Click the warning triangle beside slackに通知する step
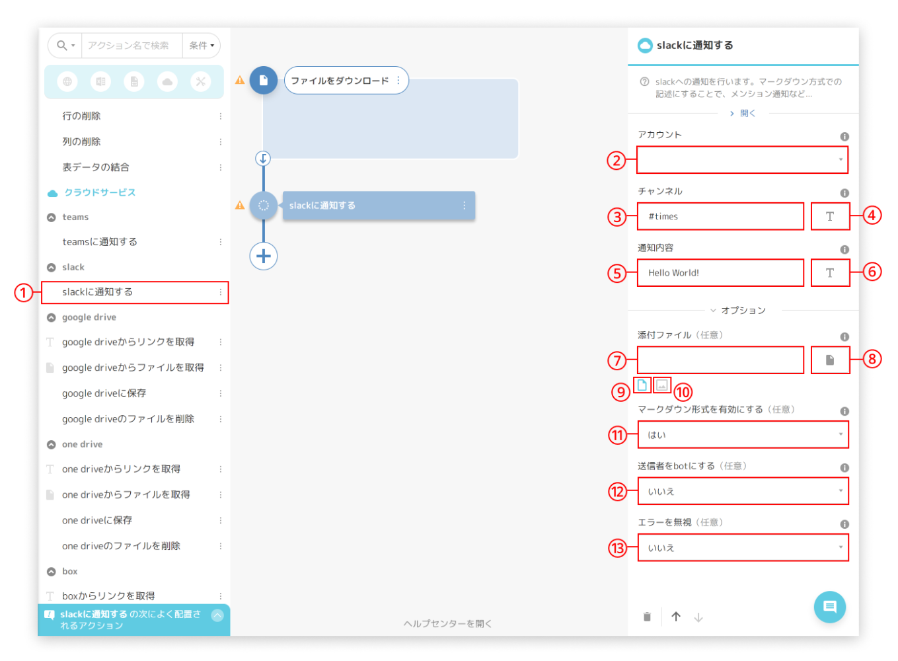Screen dimensions: 898x661 [240, 205]
